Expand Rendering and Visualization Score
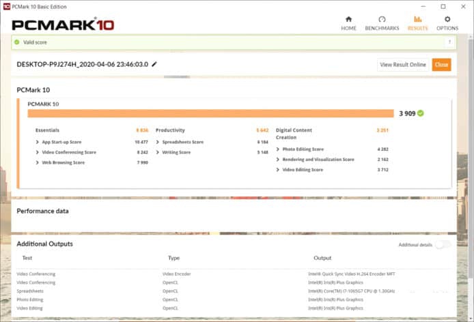This screenshot has width=474, height=322. pyautogui.click(x=278, y=160)
